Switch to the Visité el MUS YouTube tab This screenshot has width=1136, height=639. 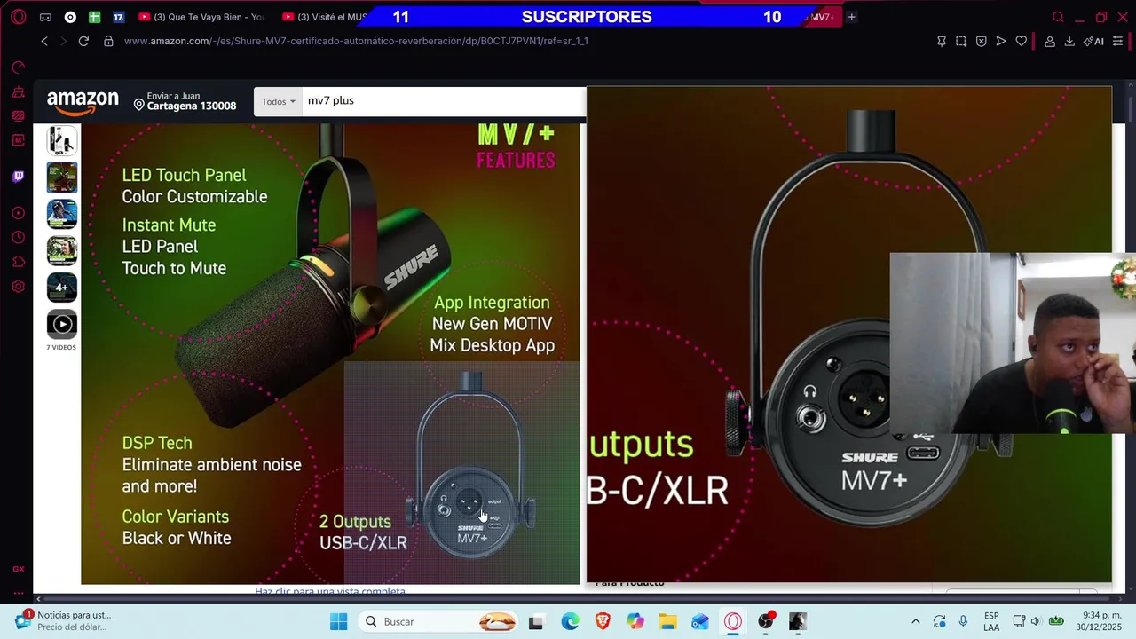pos(325,17)
